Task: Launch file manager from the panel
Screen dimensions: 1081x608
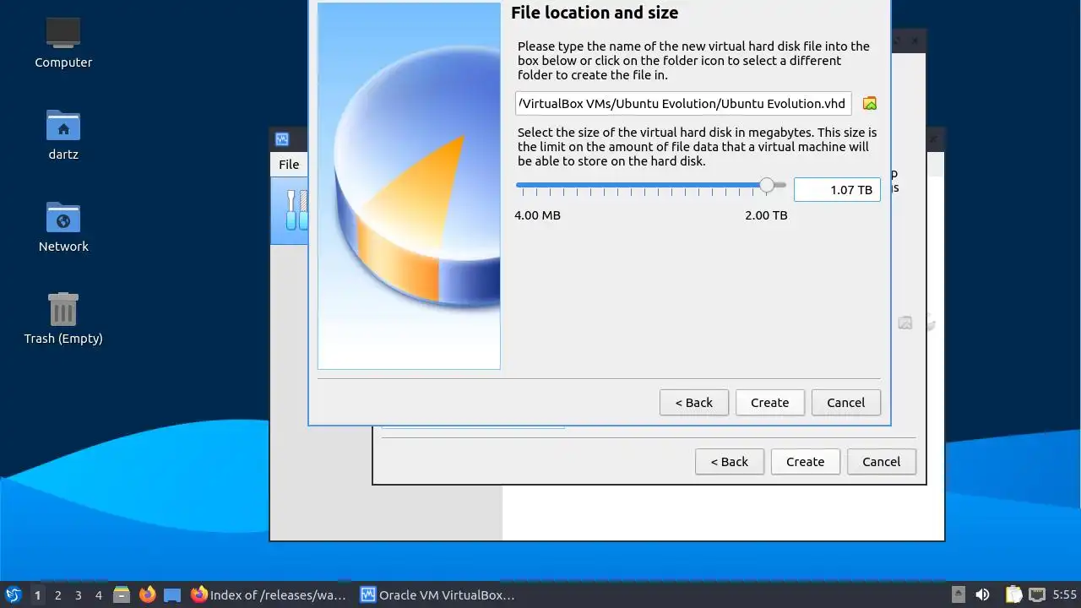Action: tap(122, 594)
